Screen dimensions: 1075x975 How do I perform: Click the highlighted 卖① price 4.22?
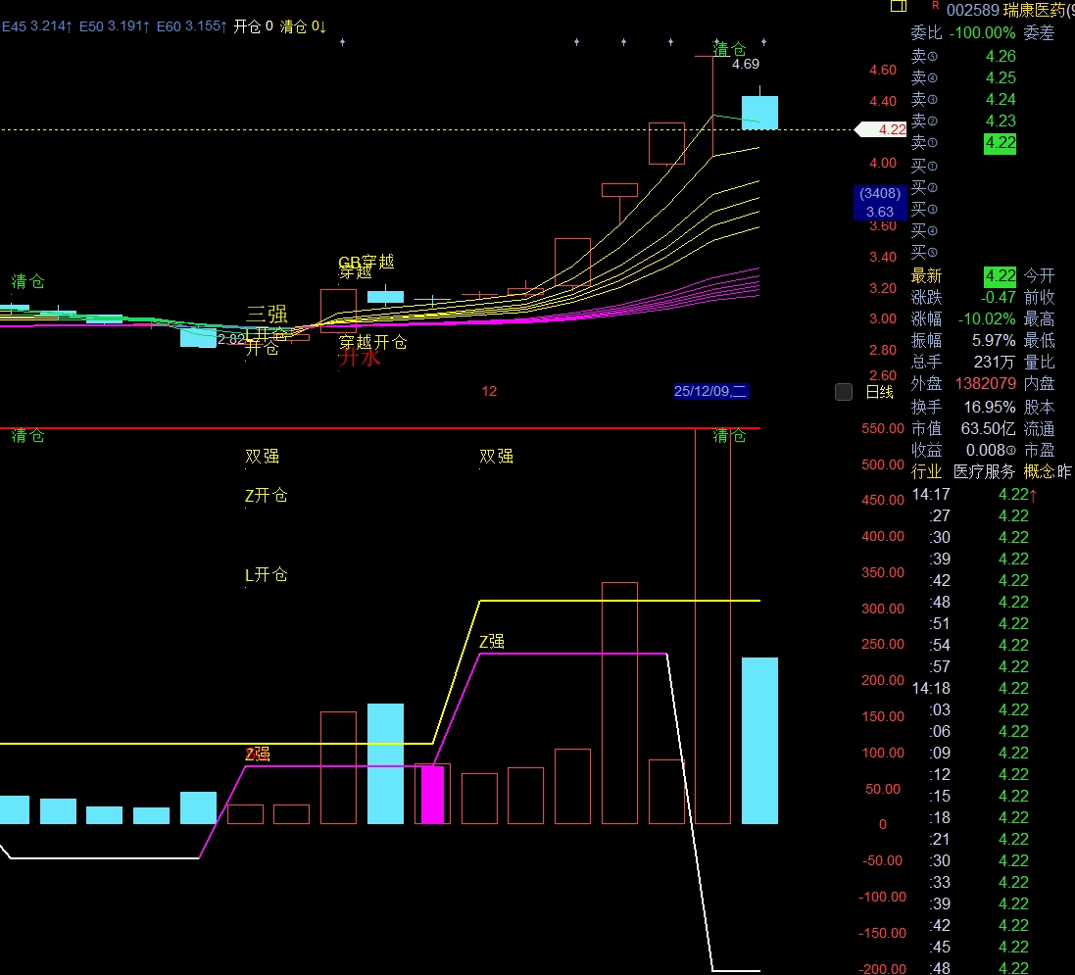[x=1001, y=143]
